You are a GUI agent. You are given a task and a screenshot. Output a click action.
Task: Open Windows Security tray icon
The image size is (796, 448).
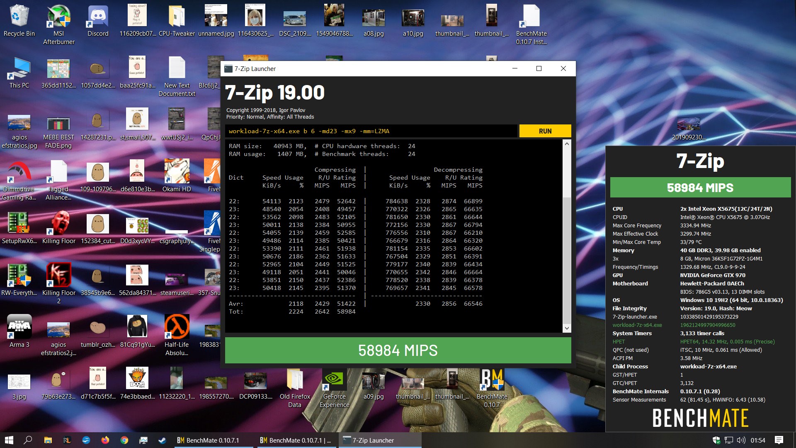coord(716,440)
